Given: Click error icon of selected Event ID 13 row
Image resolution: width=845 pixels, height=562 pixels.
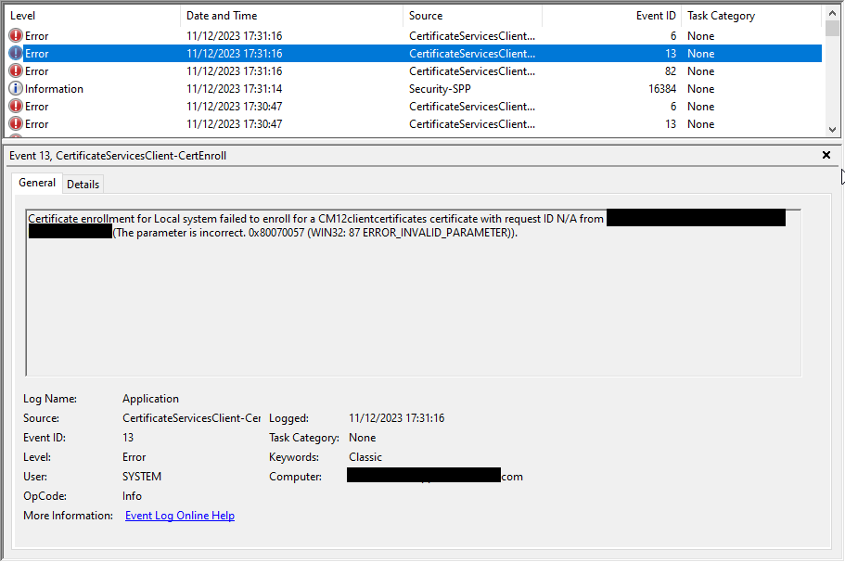Looking at the screenshot, I should click(16, 54).
